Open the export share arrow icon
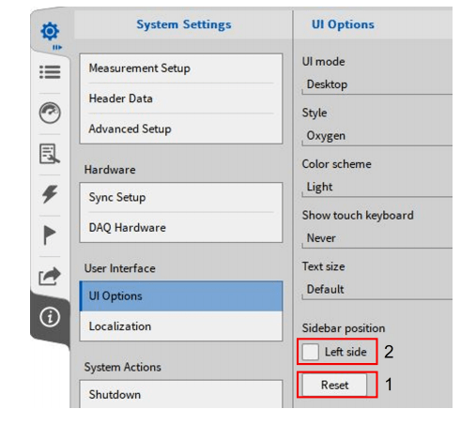476x424 pixels. click(50, 276)
